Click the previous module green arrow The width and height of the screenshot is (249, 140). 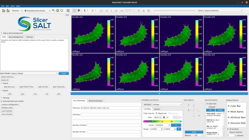click(x=58, y=11)
